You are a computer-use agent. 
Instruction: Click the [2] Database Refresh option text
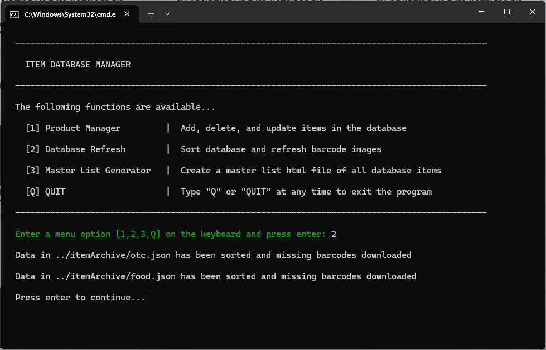point(75,149)
